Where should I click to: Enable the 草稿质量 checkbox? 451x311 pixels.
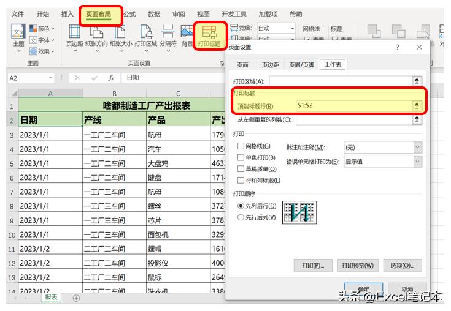pos(241,169)
